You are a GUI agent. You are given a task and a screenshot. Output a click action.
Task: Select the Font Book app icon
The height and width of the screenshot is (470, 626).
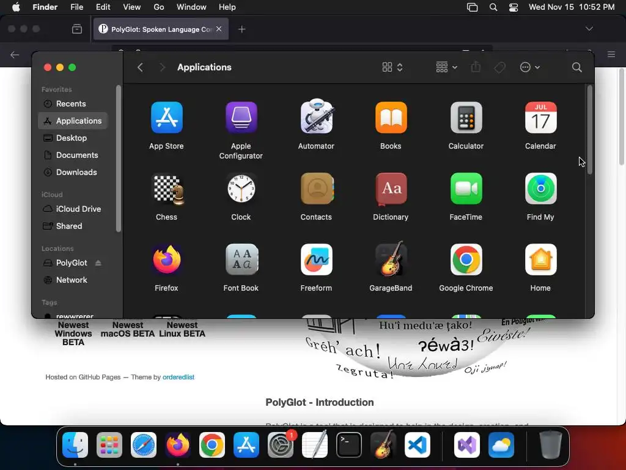(x=241, y=259)
